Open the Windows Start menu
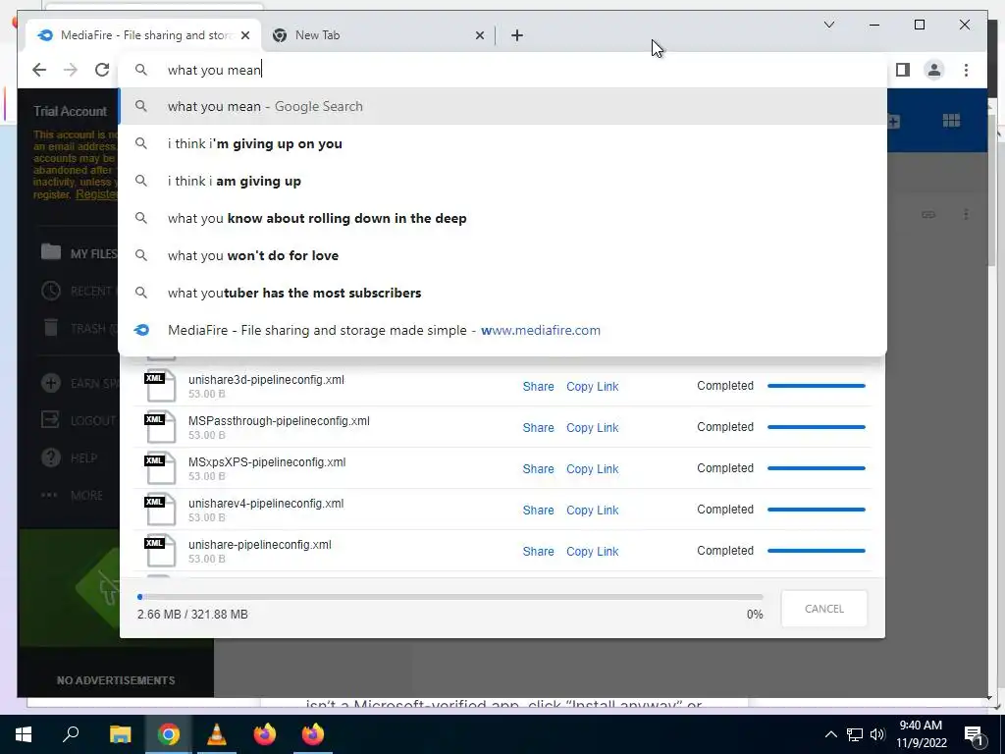Screen dimensions: 1005x754 click(24, 734)
